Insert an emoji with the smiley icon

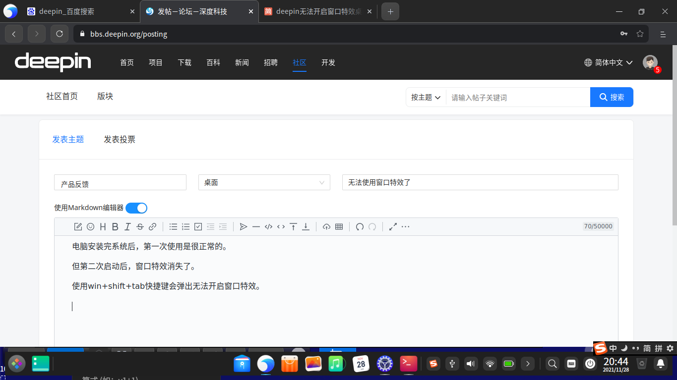tap(90, 227)
